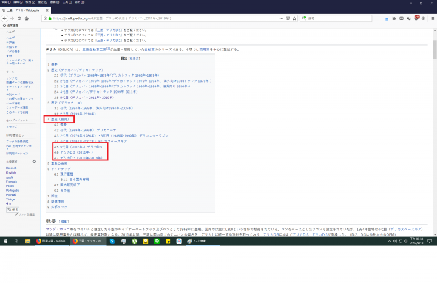
Task: Toggle the Firefox sidebar view
Action: pyautogui.click(x=401, y=18)
